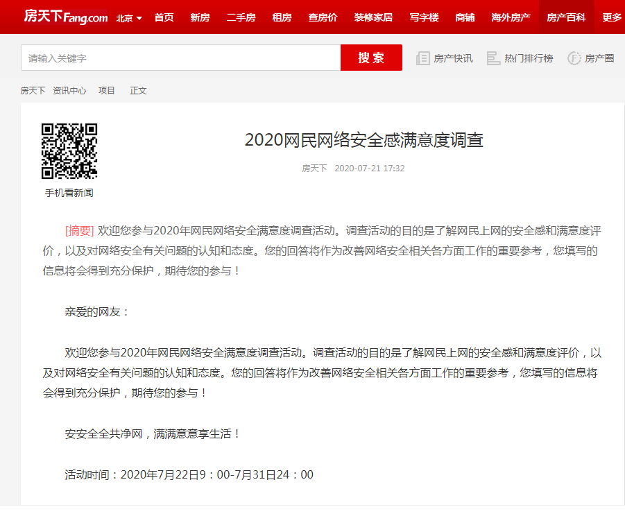625x516 pixels.
Task: Click the QR code for mobile news
Action: pyautogui.click(x=69, y=151)
